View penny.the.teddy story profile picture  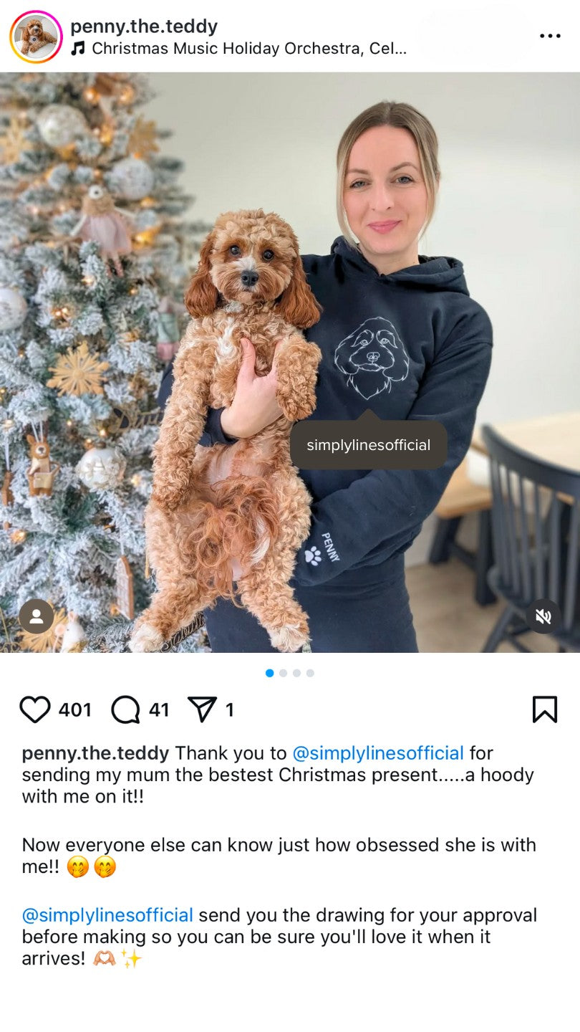(x=36, y=37)
